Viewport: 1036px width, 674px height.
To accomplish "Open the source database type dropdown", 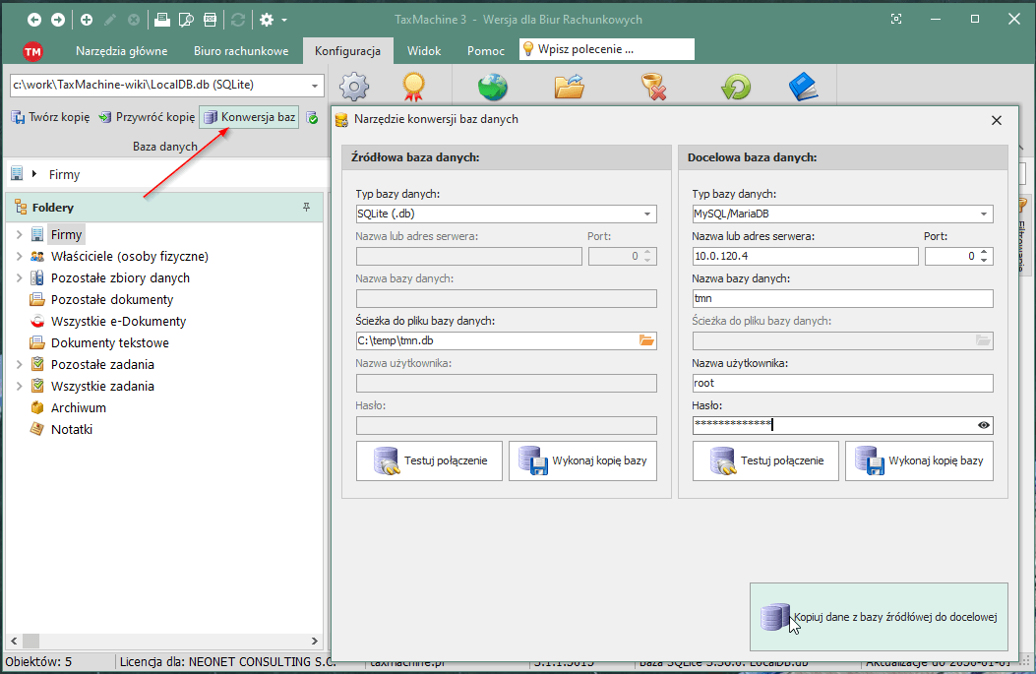I will point(647,214).
